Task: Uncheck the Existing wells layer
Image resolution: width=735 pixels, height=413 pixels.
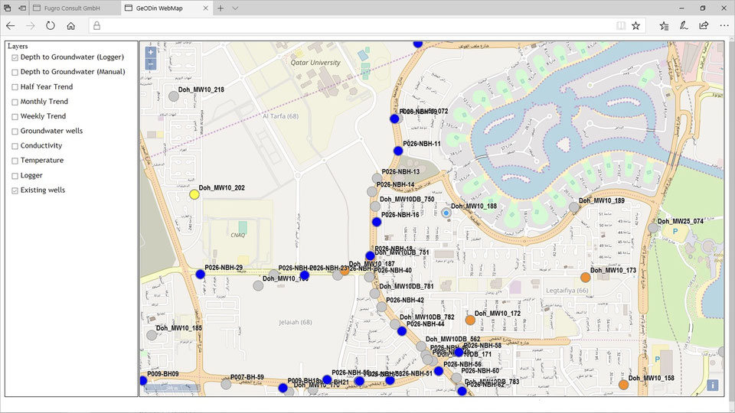Action: (x=15, y=190)
